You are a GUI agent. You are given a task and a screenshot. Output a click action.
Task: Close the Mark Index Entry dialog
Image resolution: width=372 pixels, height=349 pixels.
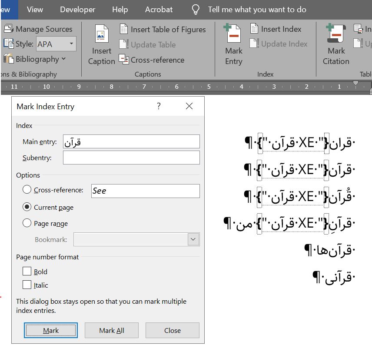189,106
